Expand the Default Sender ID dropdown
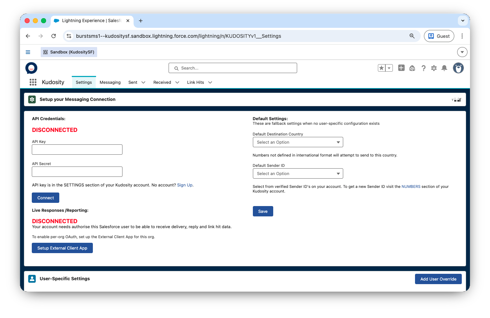490x318 pixels. click(x=297, y=174)
